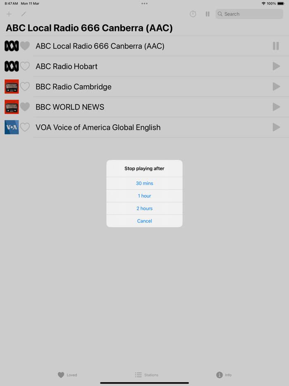The width and height of the screenshot is (289, 386).
Task: Toggle heart for ABC Radio Hobart
Action: click(x=25, y=66)
